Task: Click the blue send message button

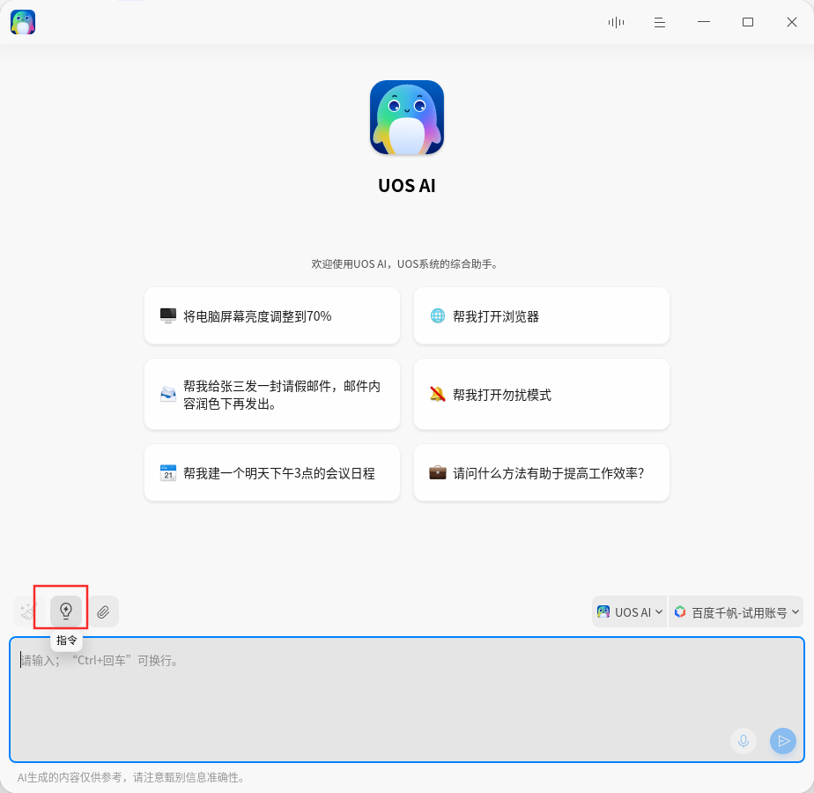Action: 782,741
